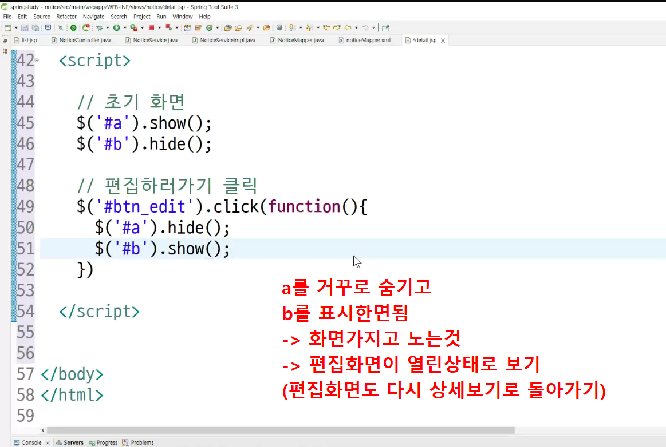
Task: Click the New file toolbar icon
Action: [8, 27]
